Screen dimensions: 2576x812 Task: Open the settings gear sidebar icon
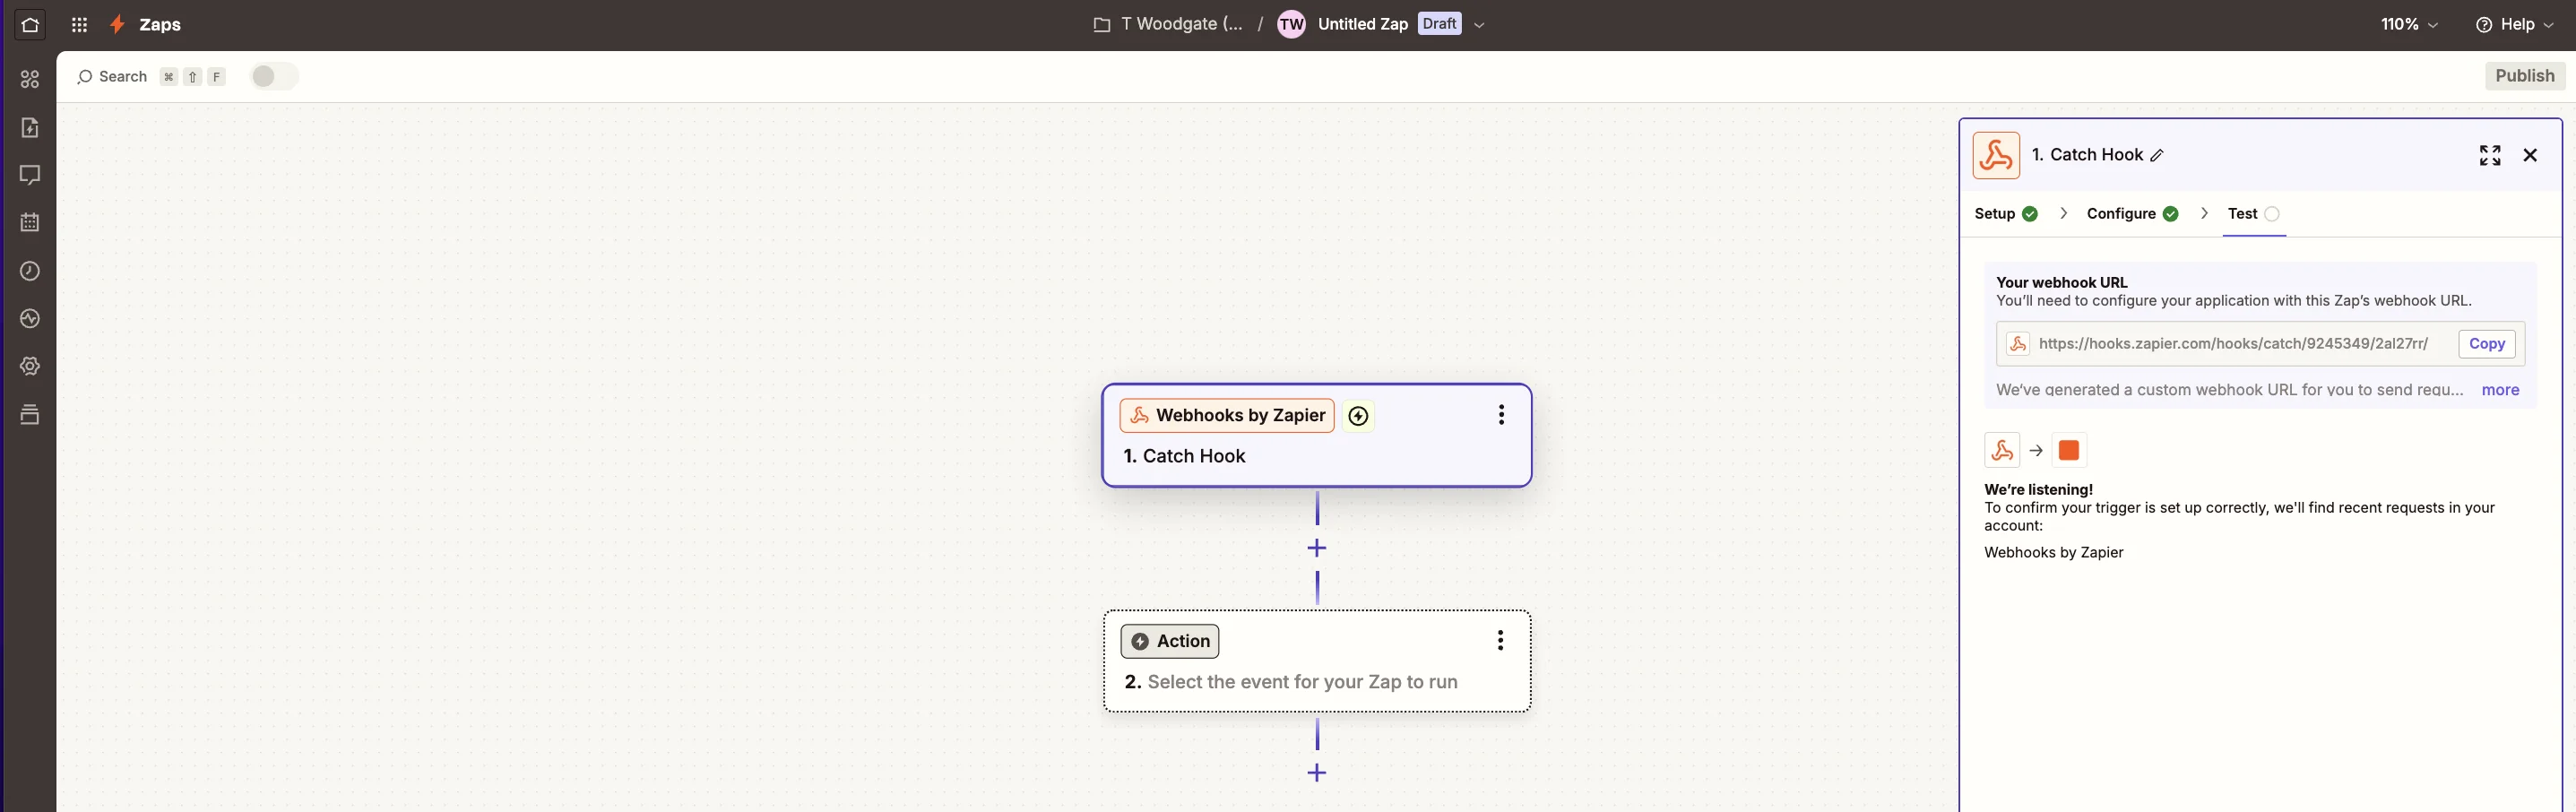[30, 366]
